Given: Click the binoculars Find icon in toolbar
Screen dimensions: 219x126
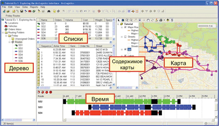Looking at the screenshot, I should click(x=49, y=11).
